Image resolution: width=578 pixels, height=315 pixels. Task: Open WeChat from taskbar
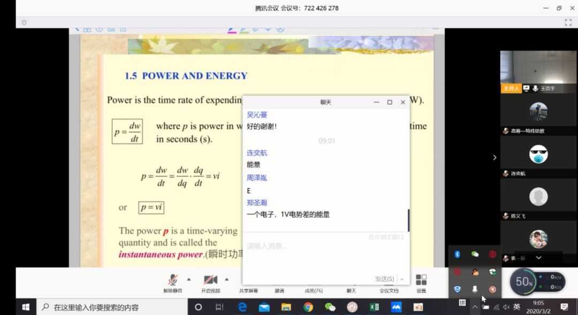pyautogui.click(x=330, y=307)
